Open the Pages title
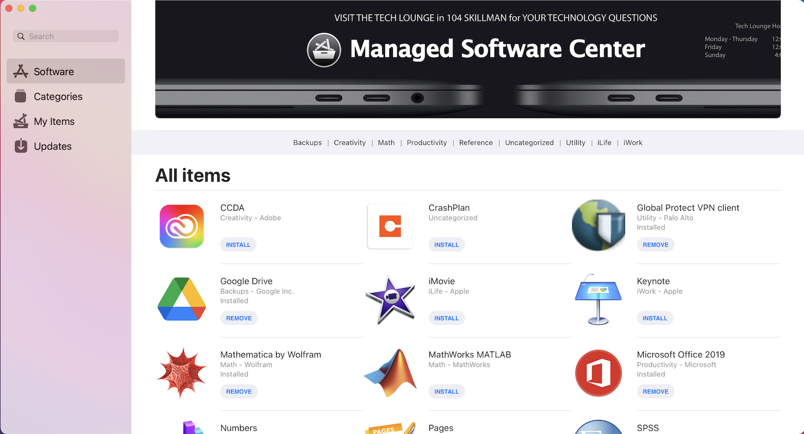This screenshot has height=434, width=804. 441,428
